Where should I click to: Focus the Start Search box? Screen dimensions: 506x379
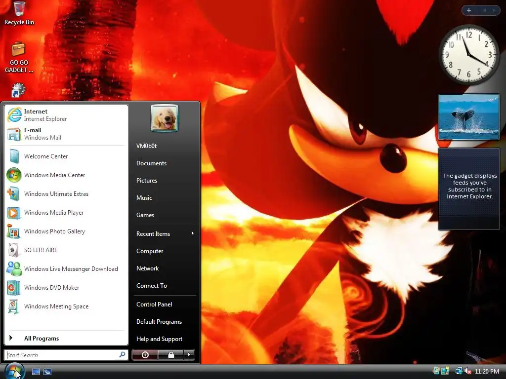66,355
